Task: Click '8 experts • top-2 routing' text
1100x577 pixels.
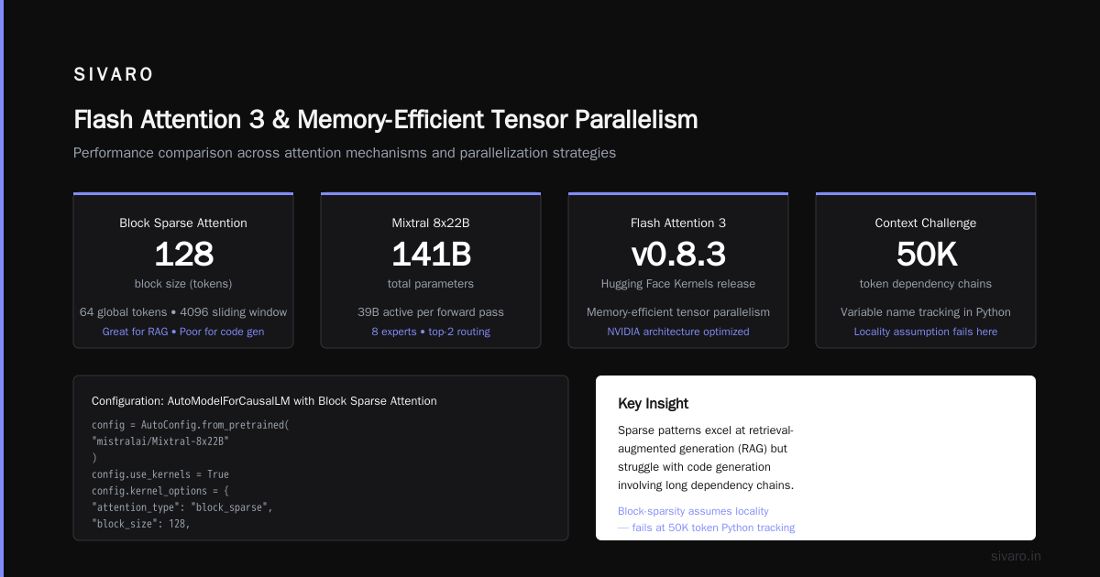Action: 431,332
